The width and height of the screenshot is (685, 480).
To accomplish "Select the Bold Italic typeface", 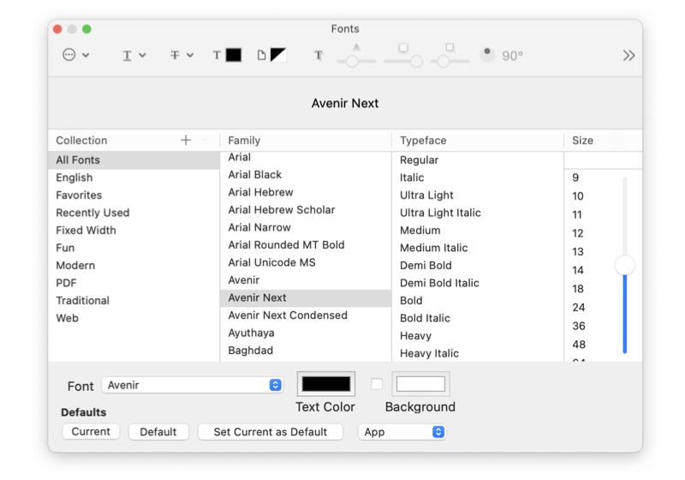I will coord(478,318).
